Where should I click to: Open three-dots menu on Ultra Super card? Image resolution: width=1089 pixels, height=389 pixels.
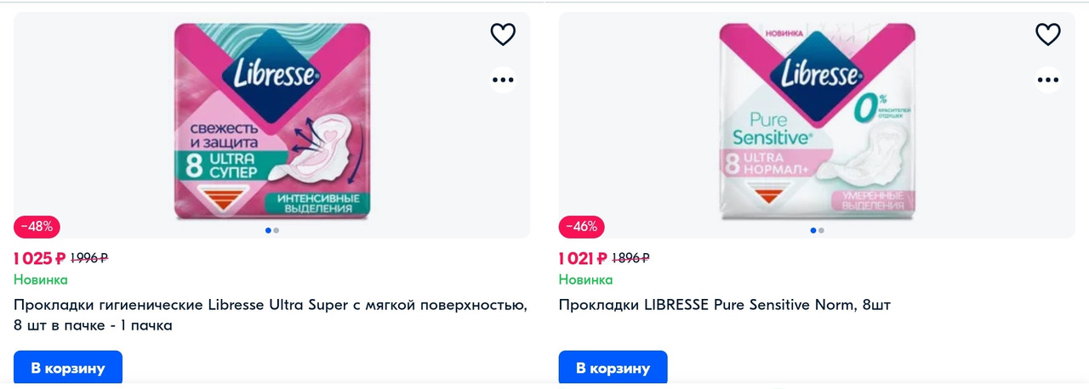coord(503,81)
